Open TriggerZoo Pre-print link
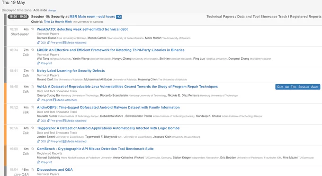The image size is (322, 176). pyautogui.click(x=54, y=141)
